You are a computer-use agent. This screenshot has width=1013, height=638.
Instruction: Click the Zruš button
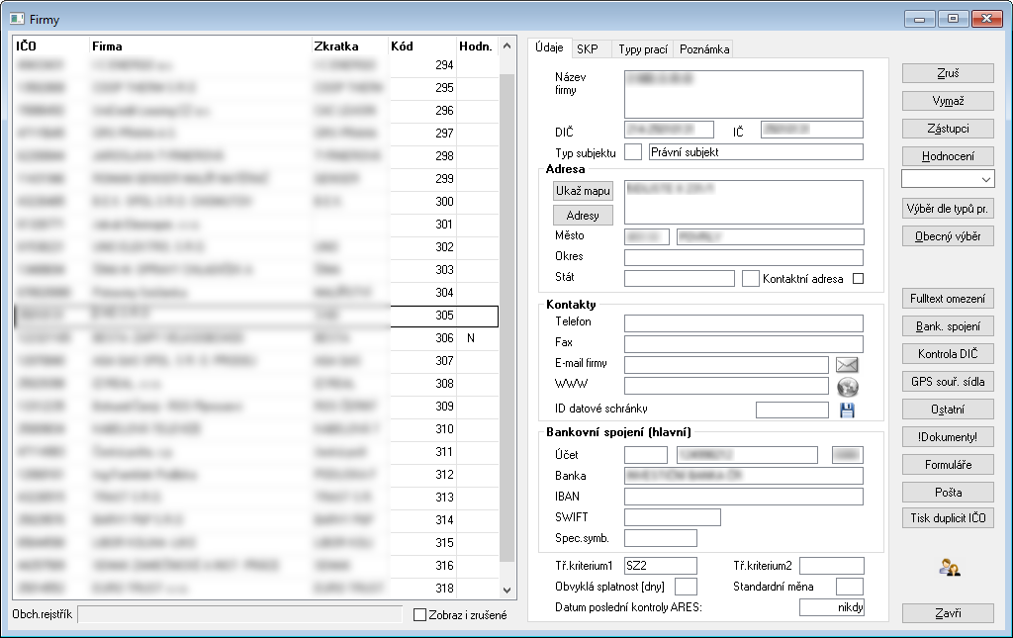coord(948,73)
